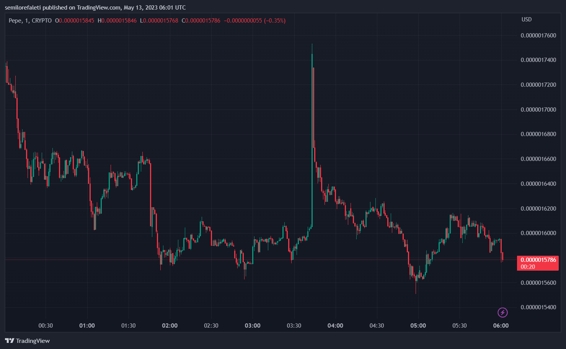Click the open value O0.0000015845
This screenshot has width=566, height=349.
coord(75,21)
